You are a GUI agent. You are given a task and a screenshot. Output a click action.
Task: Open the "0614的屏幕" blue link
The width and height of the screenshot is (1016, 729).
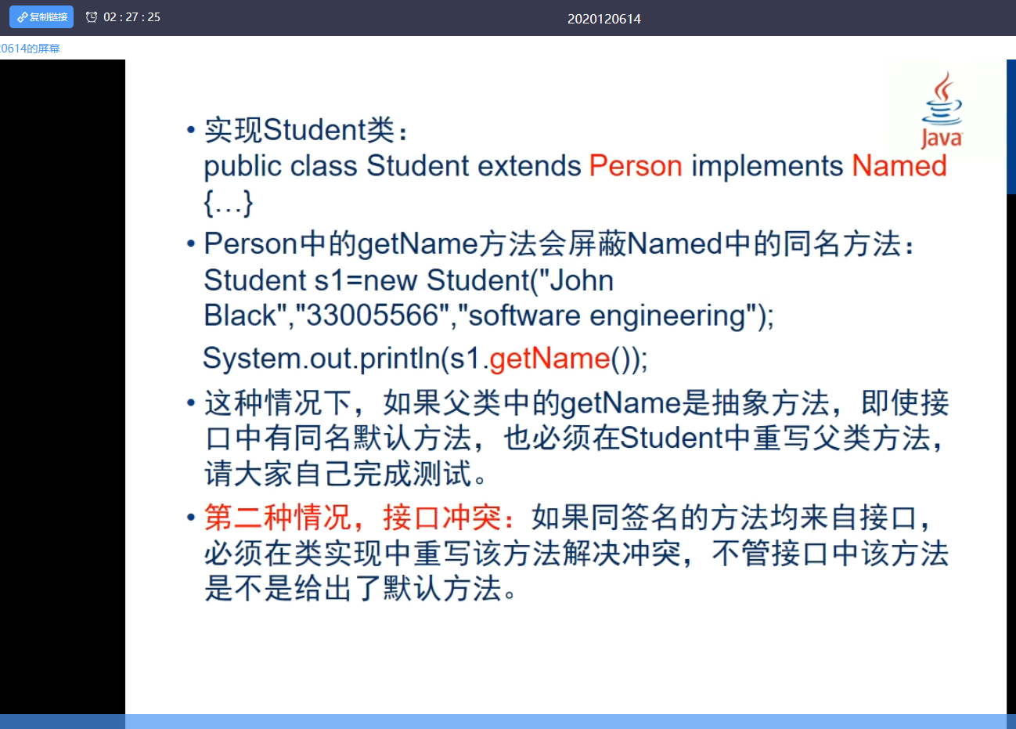[31, 48]
